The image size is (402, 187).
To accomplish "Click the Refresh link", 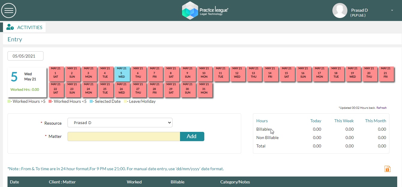I will pyautogui.click(x=382, y=108).
